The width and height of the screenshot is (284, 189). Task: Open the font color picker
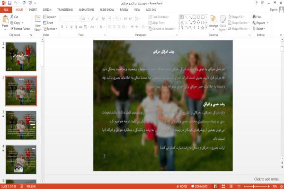pos(101,27)
